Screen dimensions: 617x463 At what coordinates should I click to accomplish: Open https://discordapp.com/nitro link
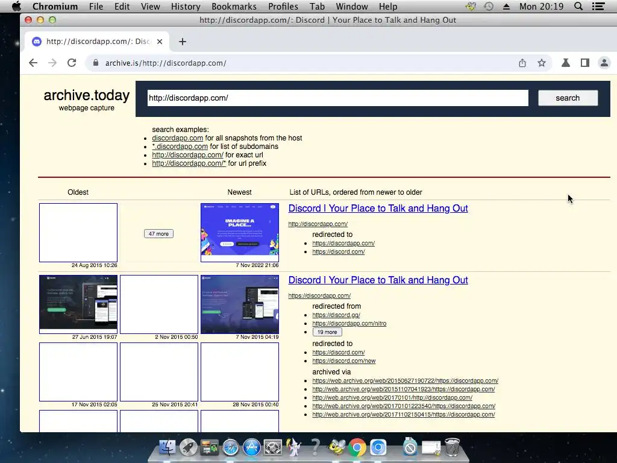coord(349,324)
